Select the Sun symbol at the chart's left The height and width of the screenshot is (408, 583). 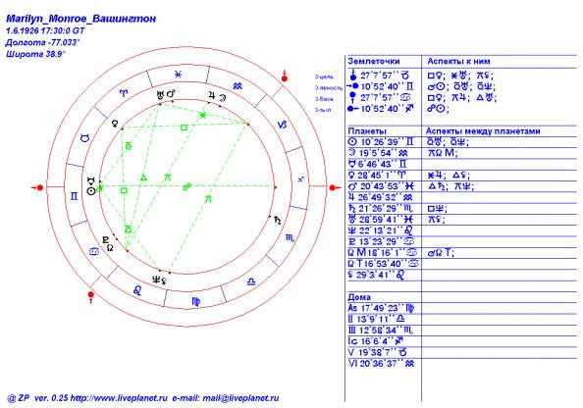pyautogui.click(x=91, y=191)
